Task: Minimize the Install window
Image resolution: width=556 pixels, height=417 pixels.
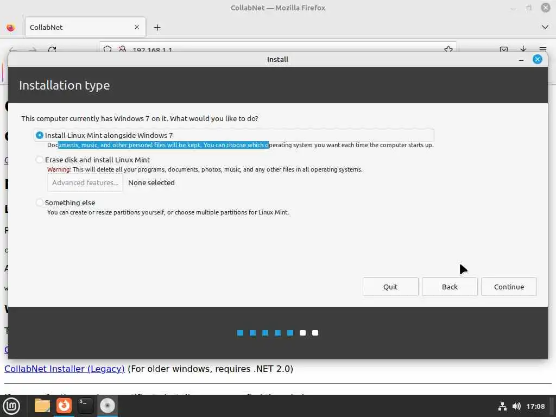Action: (x=521, y=60)
